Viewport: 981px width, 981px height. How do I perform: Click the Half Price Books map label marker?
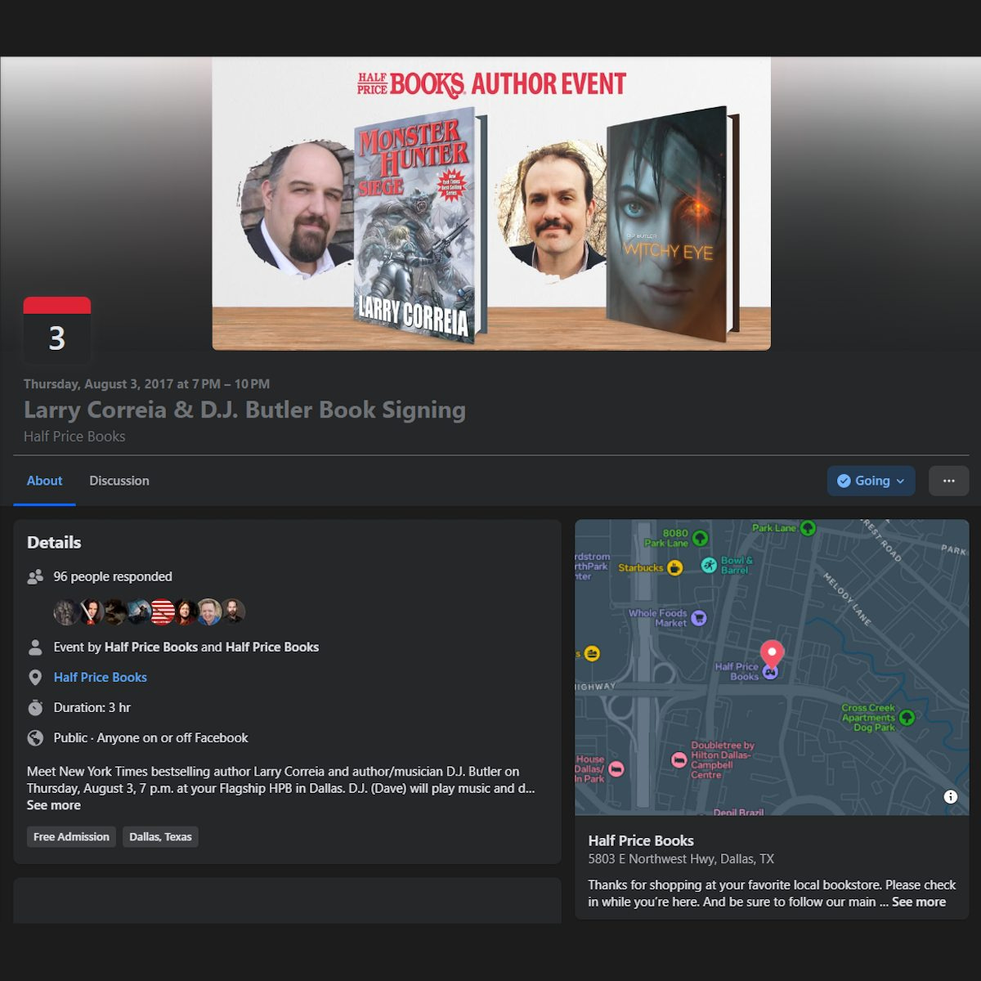[x=770, y=673]
